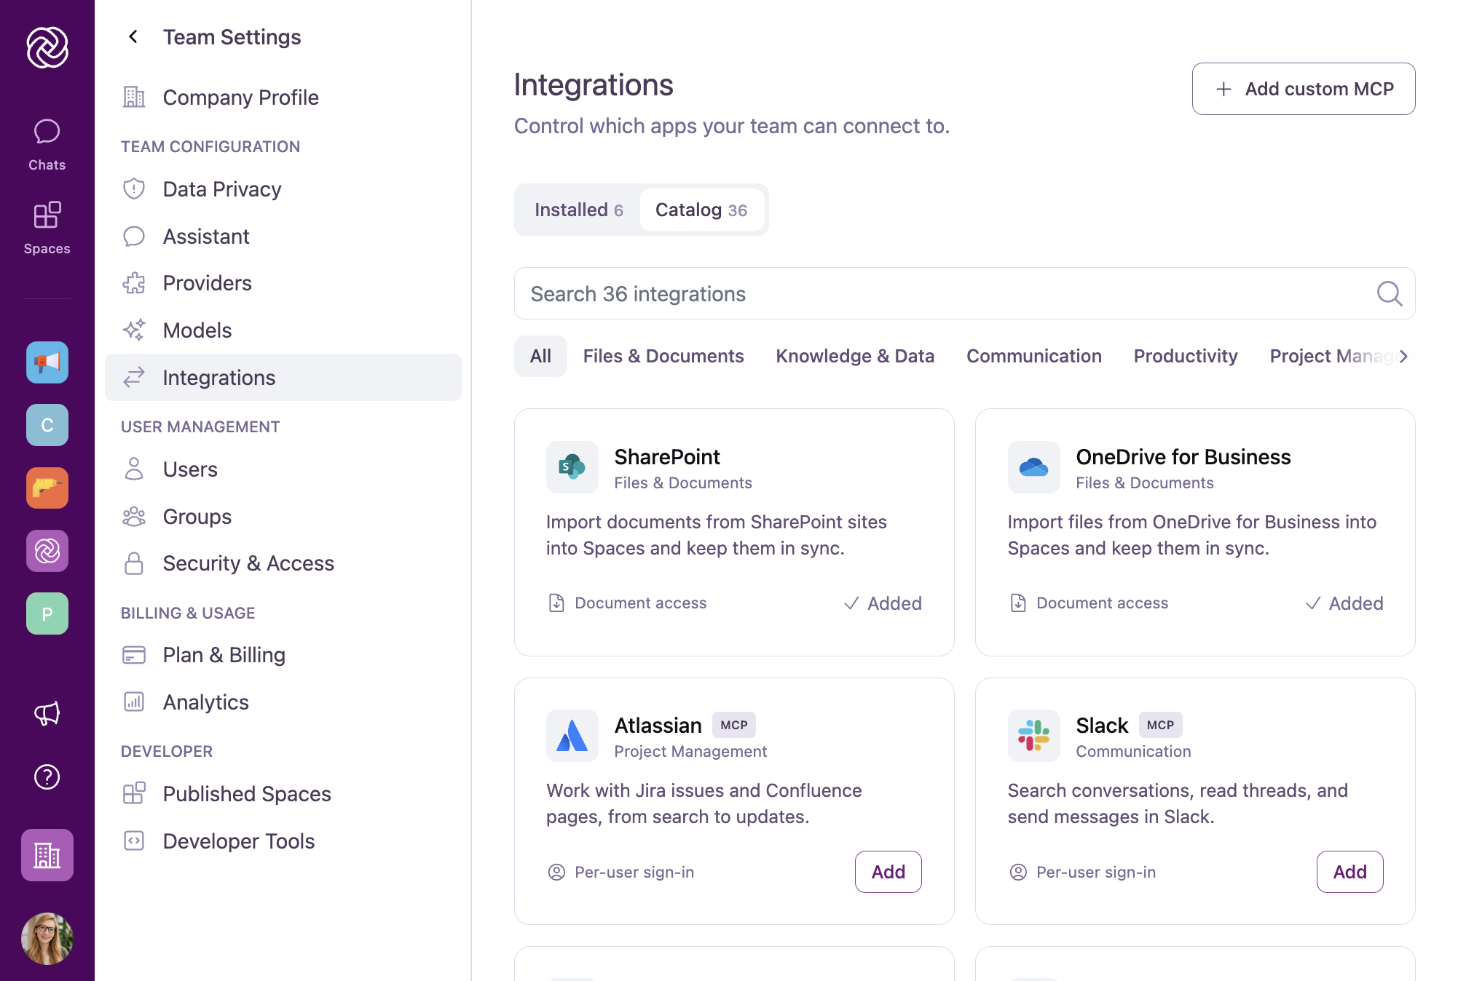
Task: Open the user profile avatar
Action: [x=47, y=939]
